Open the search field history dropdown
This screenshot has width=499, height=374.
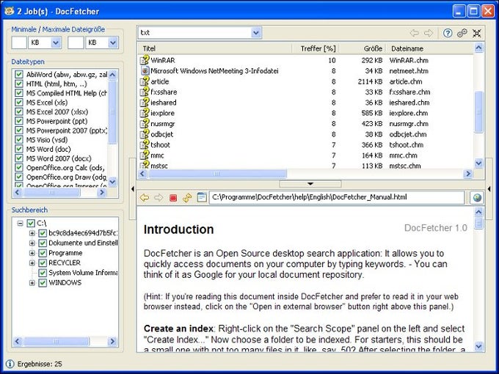256,33
